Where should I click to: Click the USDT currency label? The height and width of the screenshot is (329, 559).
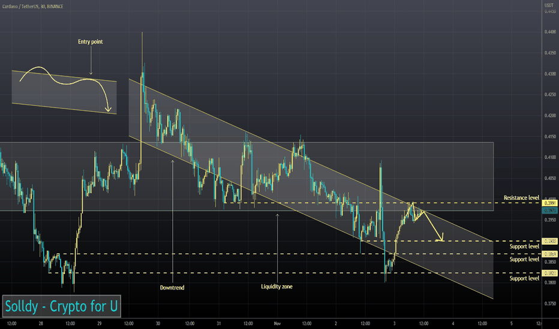(549, 5)
